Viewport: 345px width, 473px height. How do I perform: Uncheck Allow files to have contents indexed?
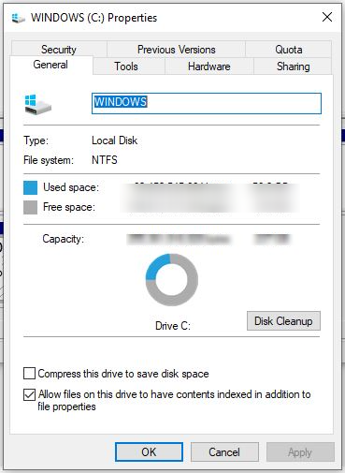tap(29, 394)
